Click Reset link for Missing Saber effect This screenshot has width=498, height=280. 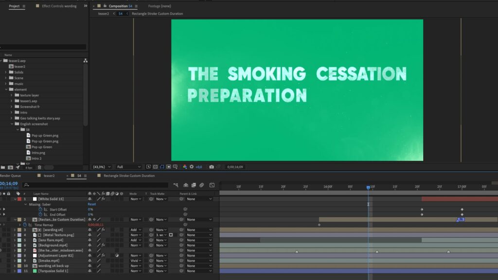(x=91, y=204)
